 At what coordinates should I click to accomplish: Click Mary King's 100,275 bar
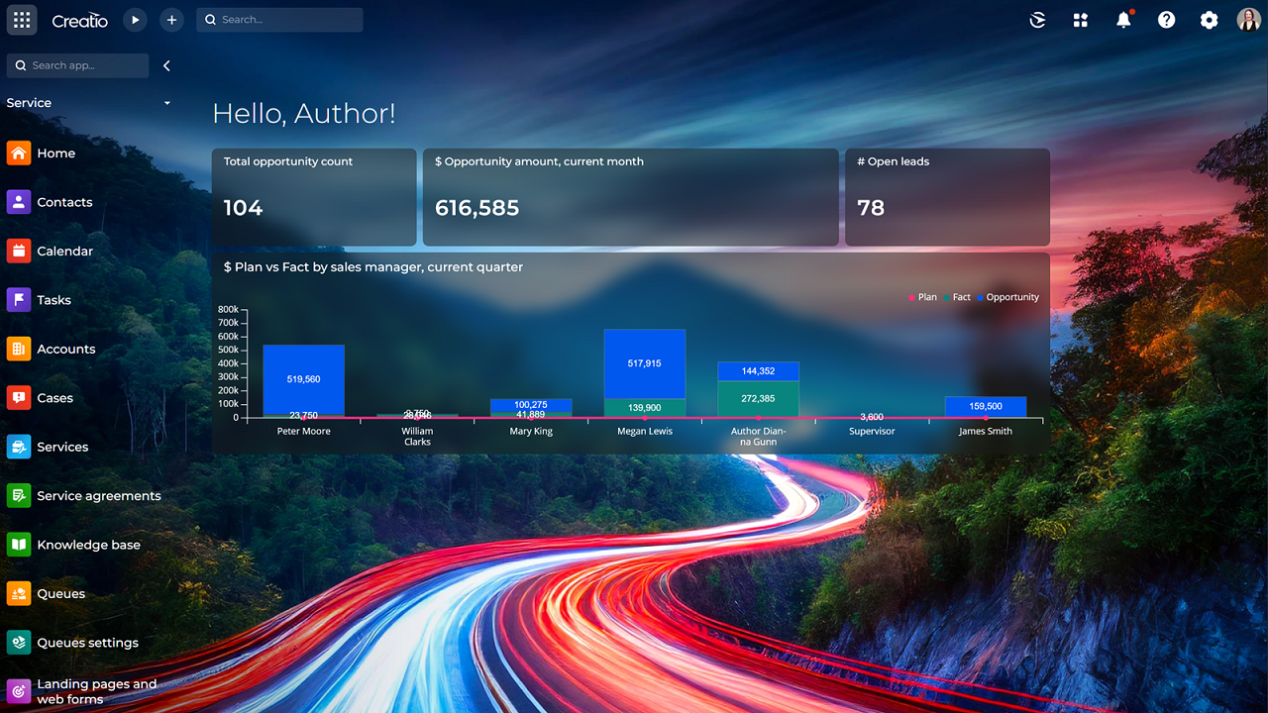[x=531, y=405]
